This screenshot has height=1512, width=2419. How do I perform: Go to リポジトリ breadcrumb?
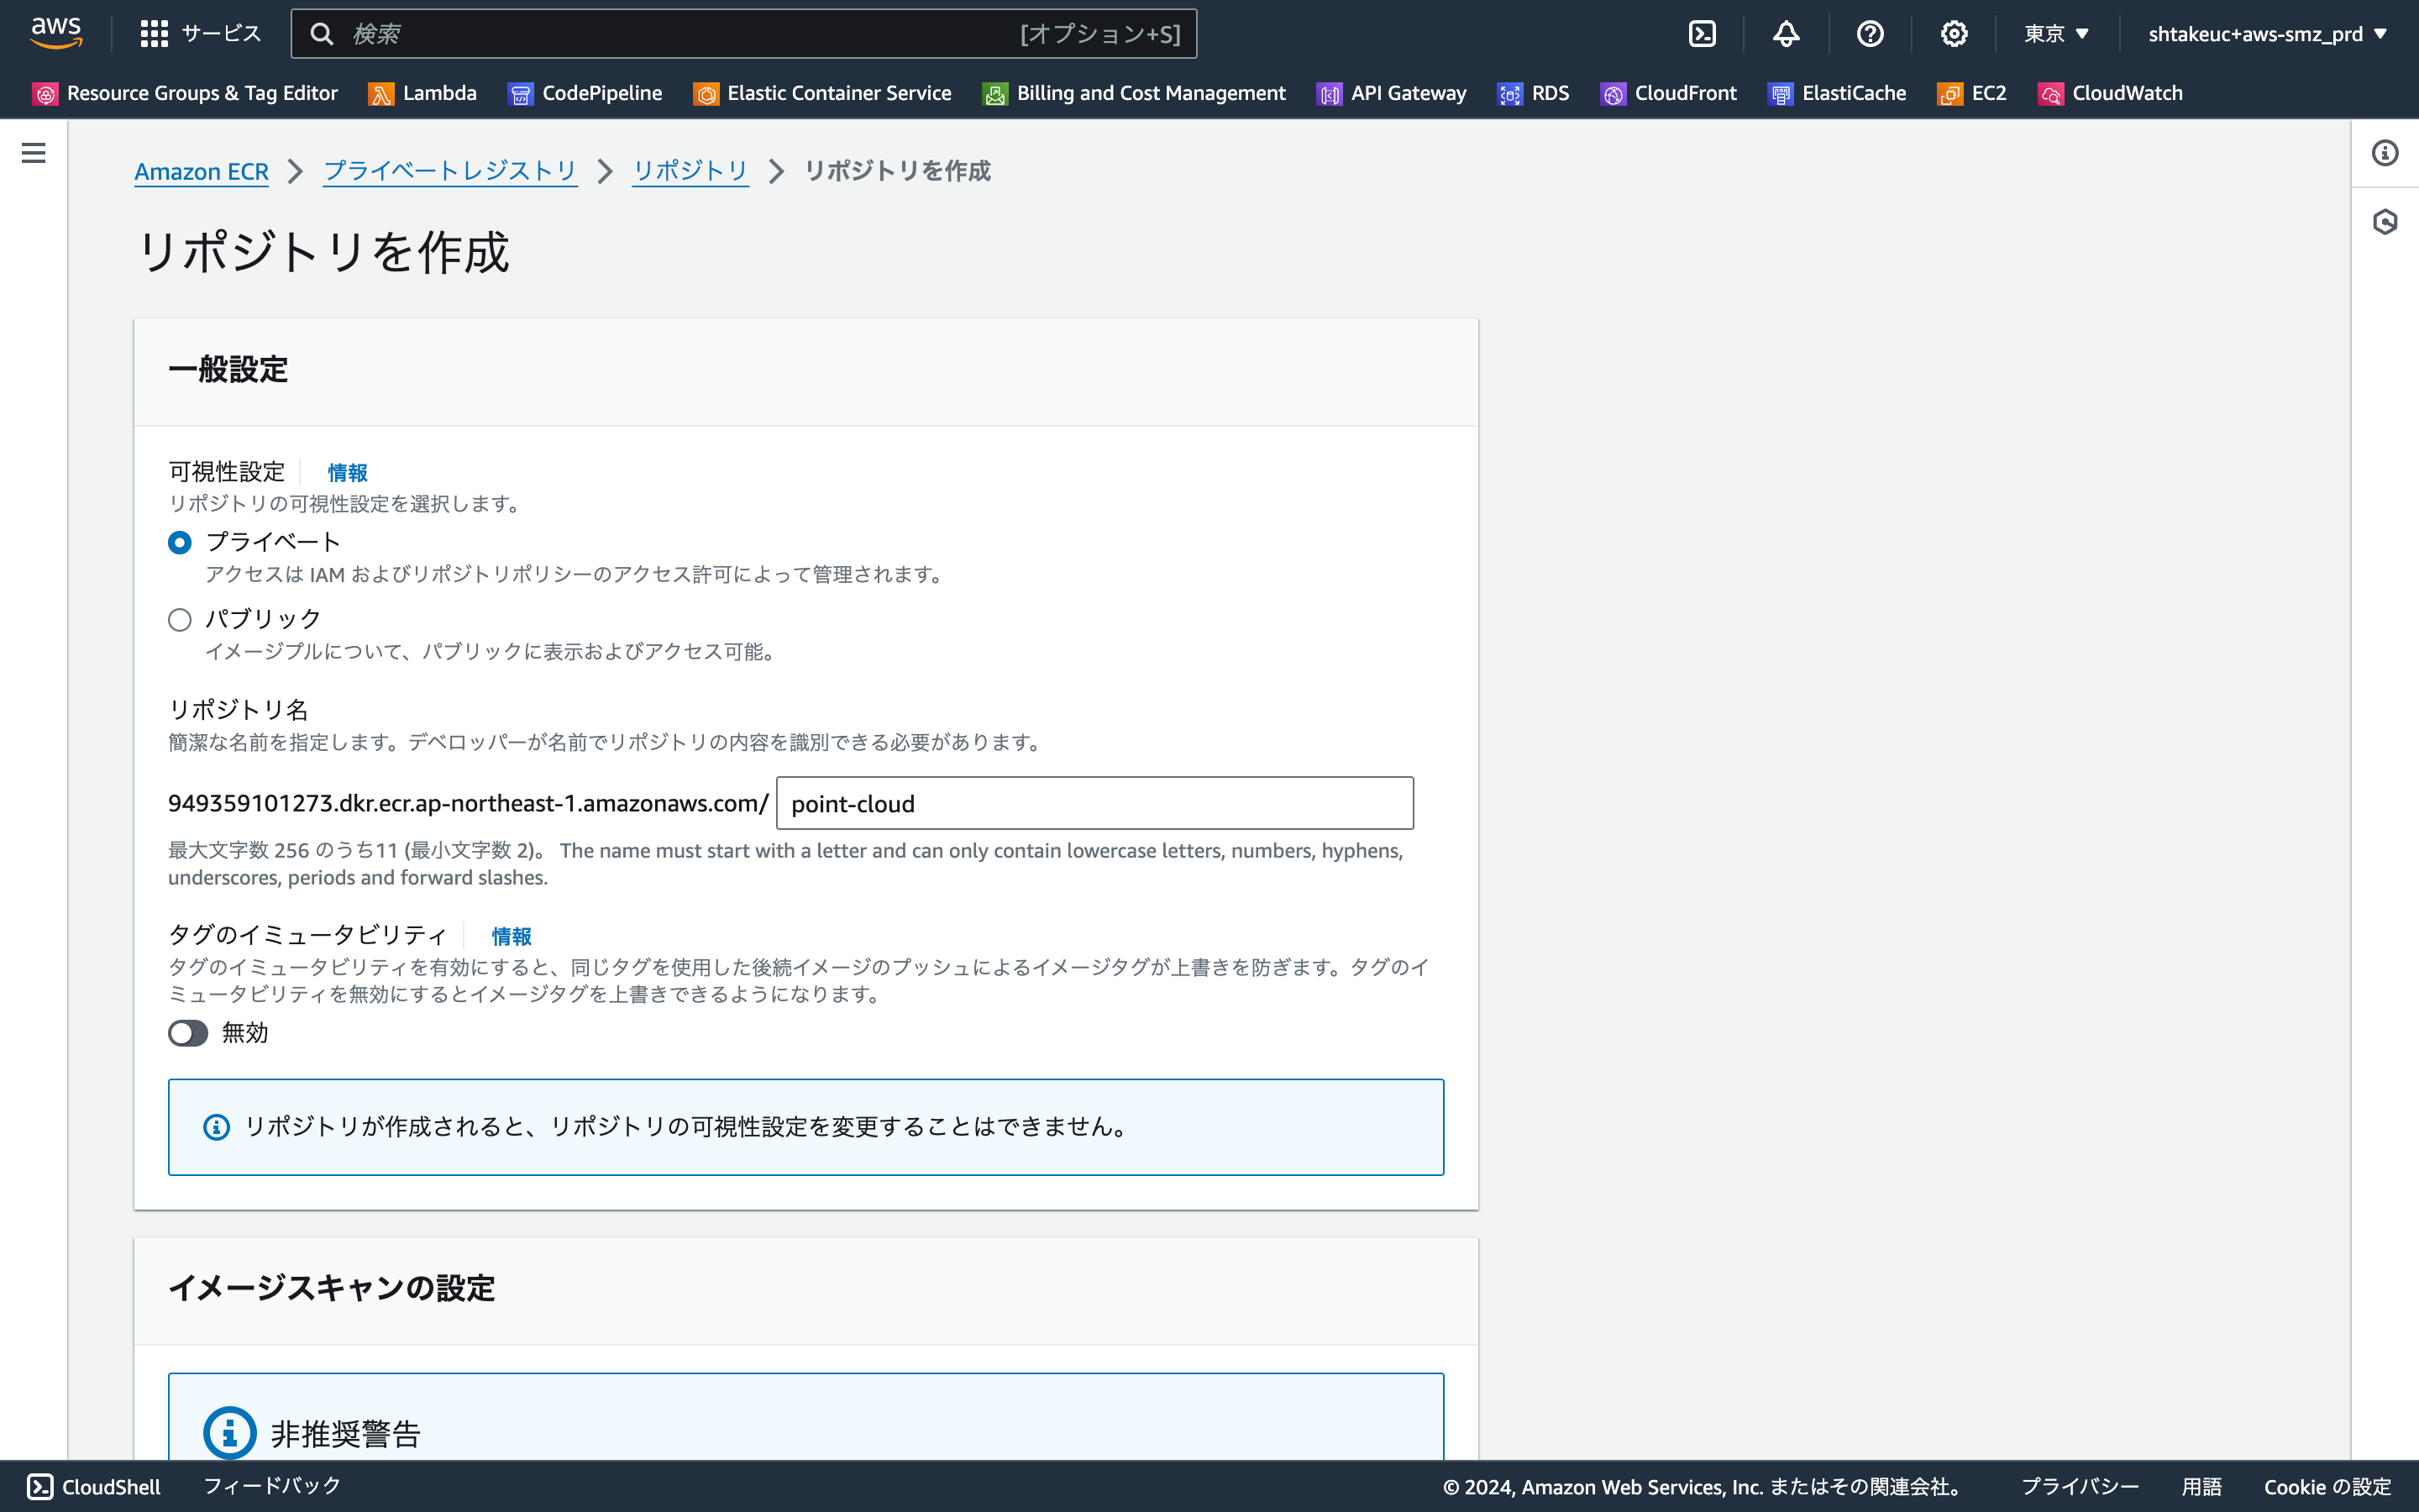tap(690, 172)
